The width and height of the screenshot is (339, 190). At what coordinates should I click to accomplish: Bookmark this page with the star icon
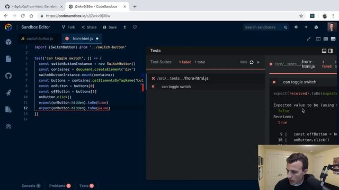[301, 16]
